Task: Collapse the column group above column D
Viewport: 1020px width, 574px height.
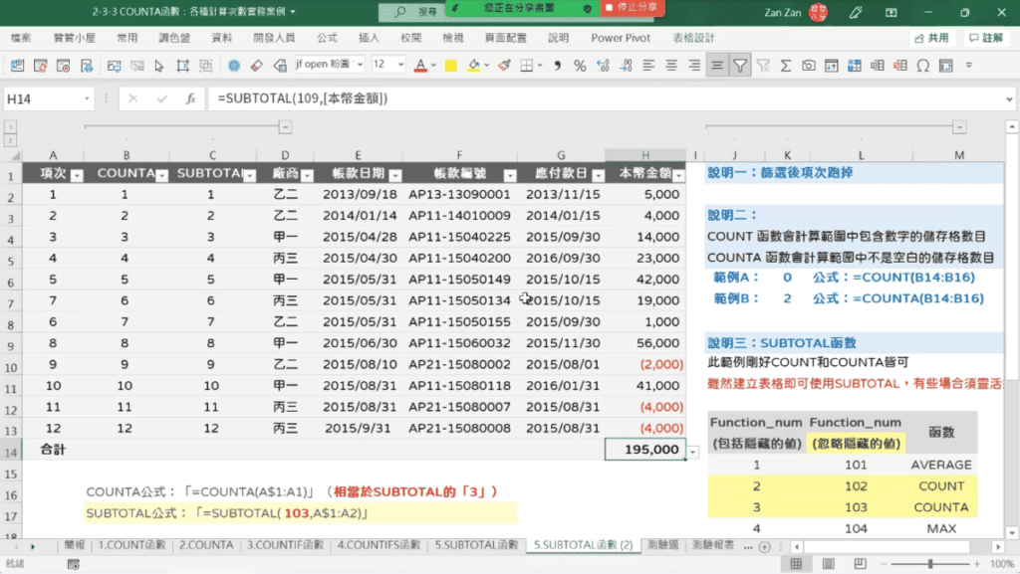Action: [x=286, y=127]
